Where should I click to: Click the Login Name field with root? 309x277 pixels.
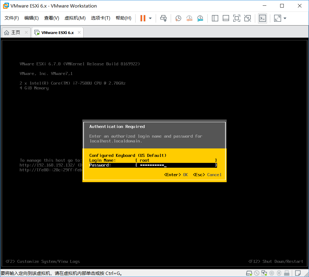tap(176, 160)
